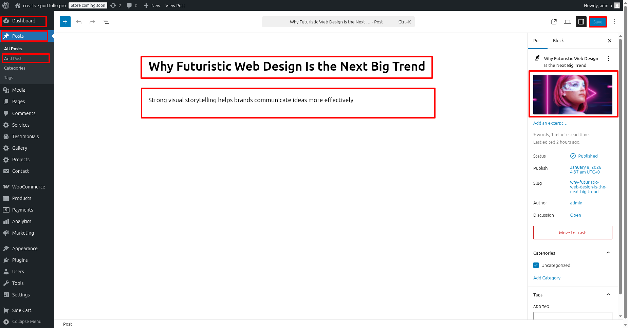Open the editor Options three-dot menu
628x328 pixels.
(615, 22)
